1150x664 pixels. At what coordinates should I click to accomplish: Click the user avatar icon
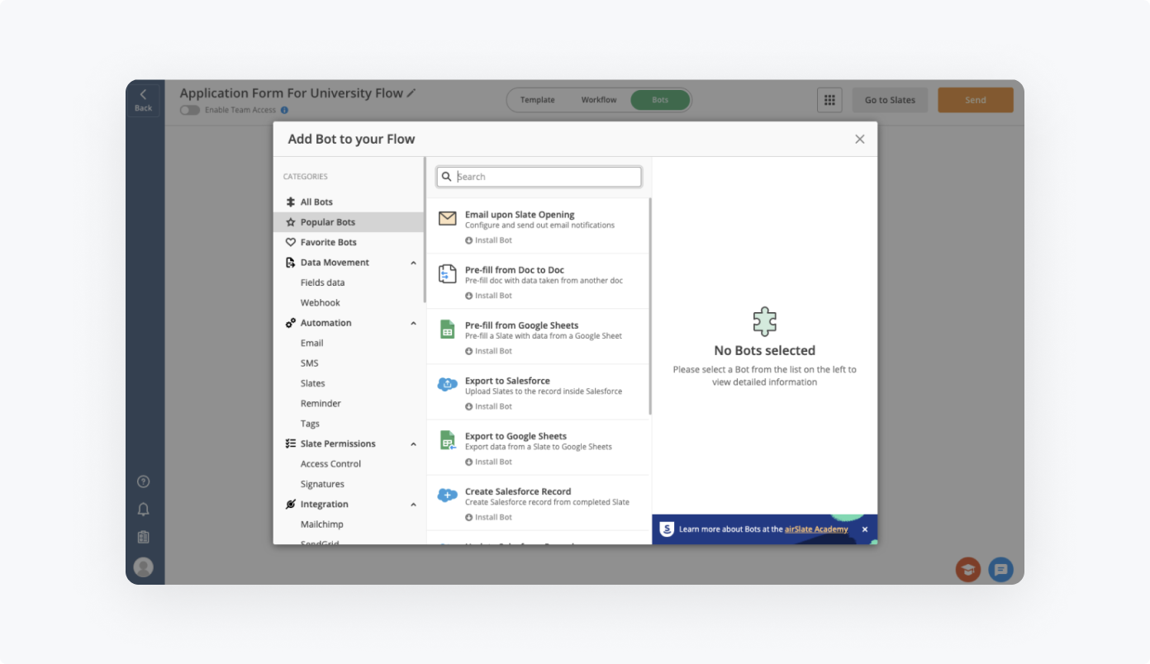tap(144, 567)
